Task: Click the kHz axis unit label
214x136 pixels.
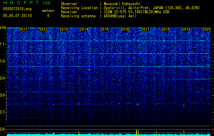Action: click(x=3, y=28)
